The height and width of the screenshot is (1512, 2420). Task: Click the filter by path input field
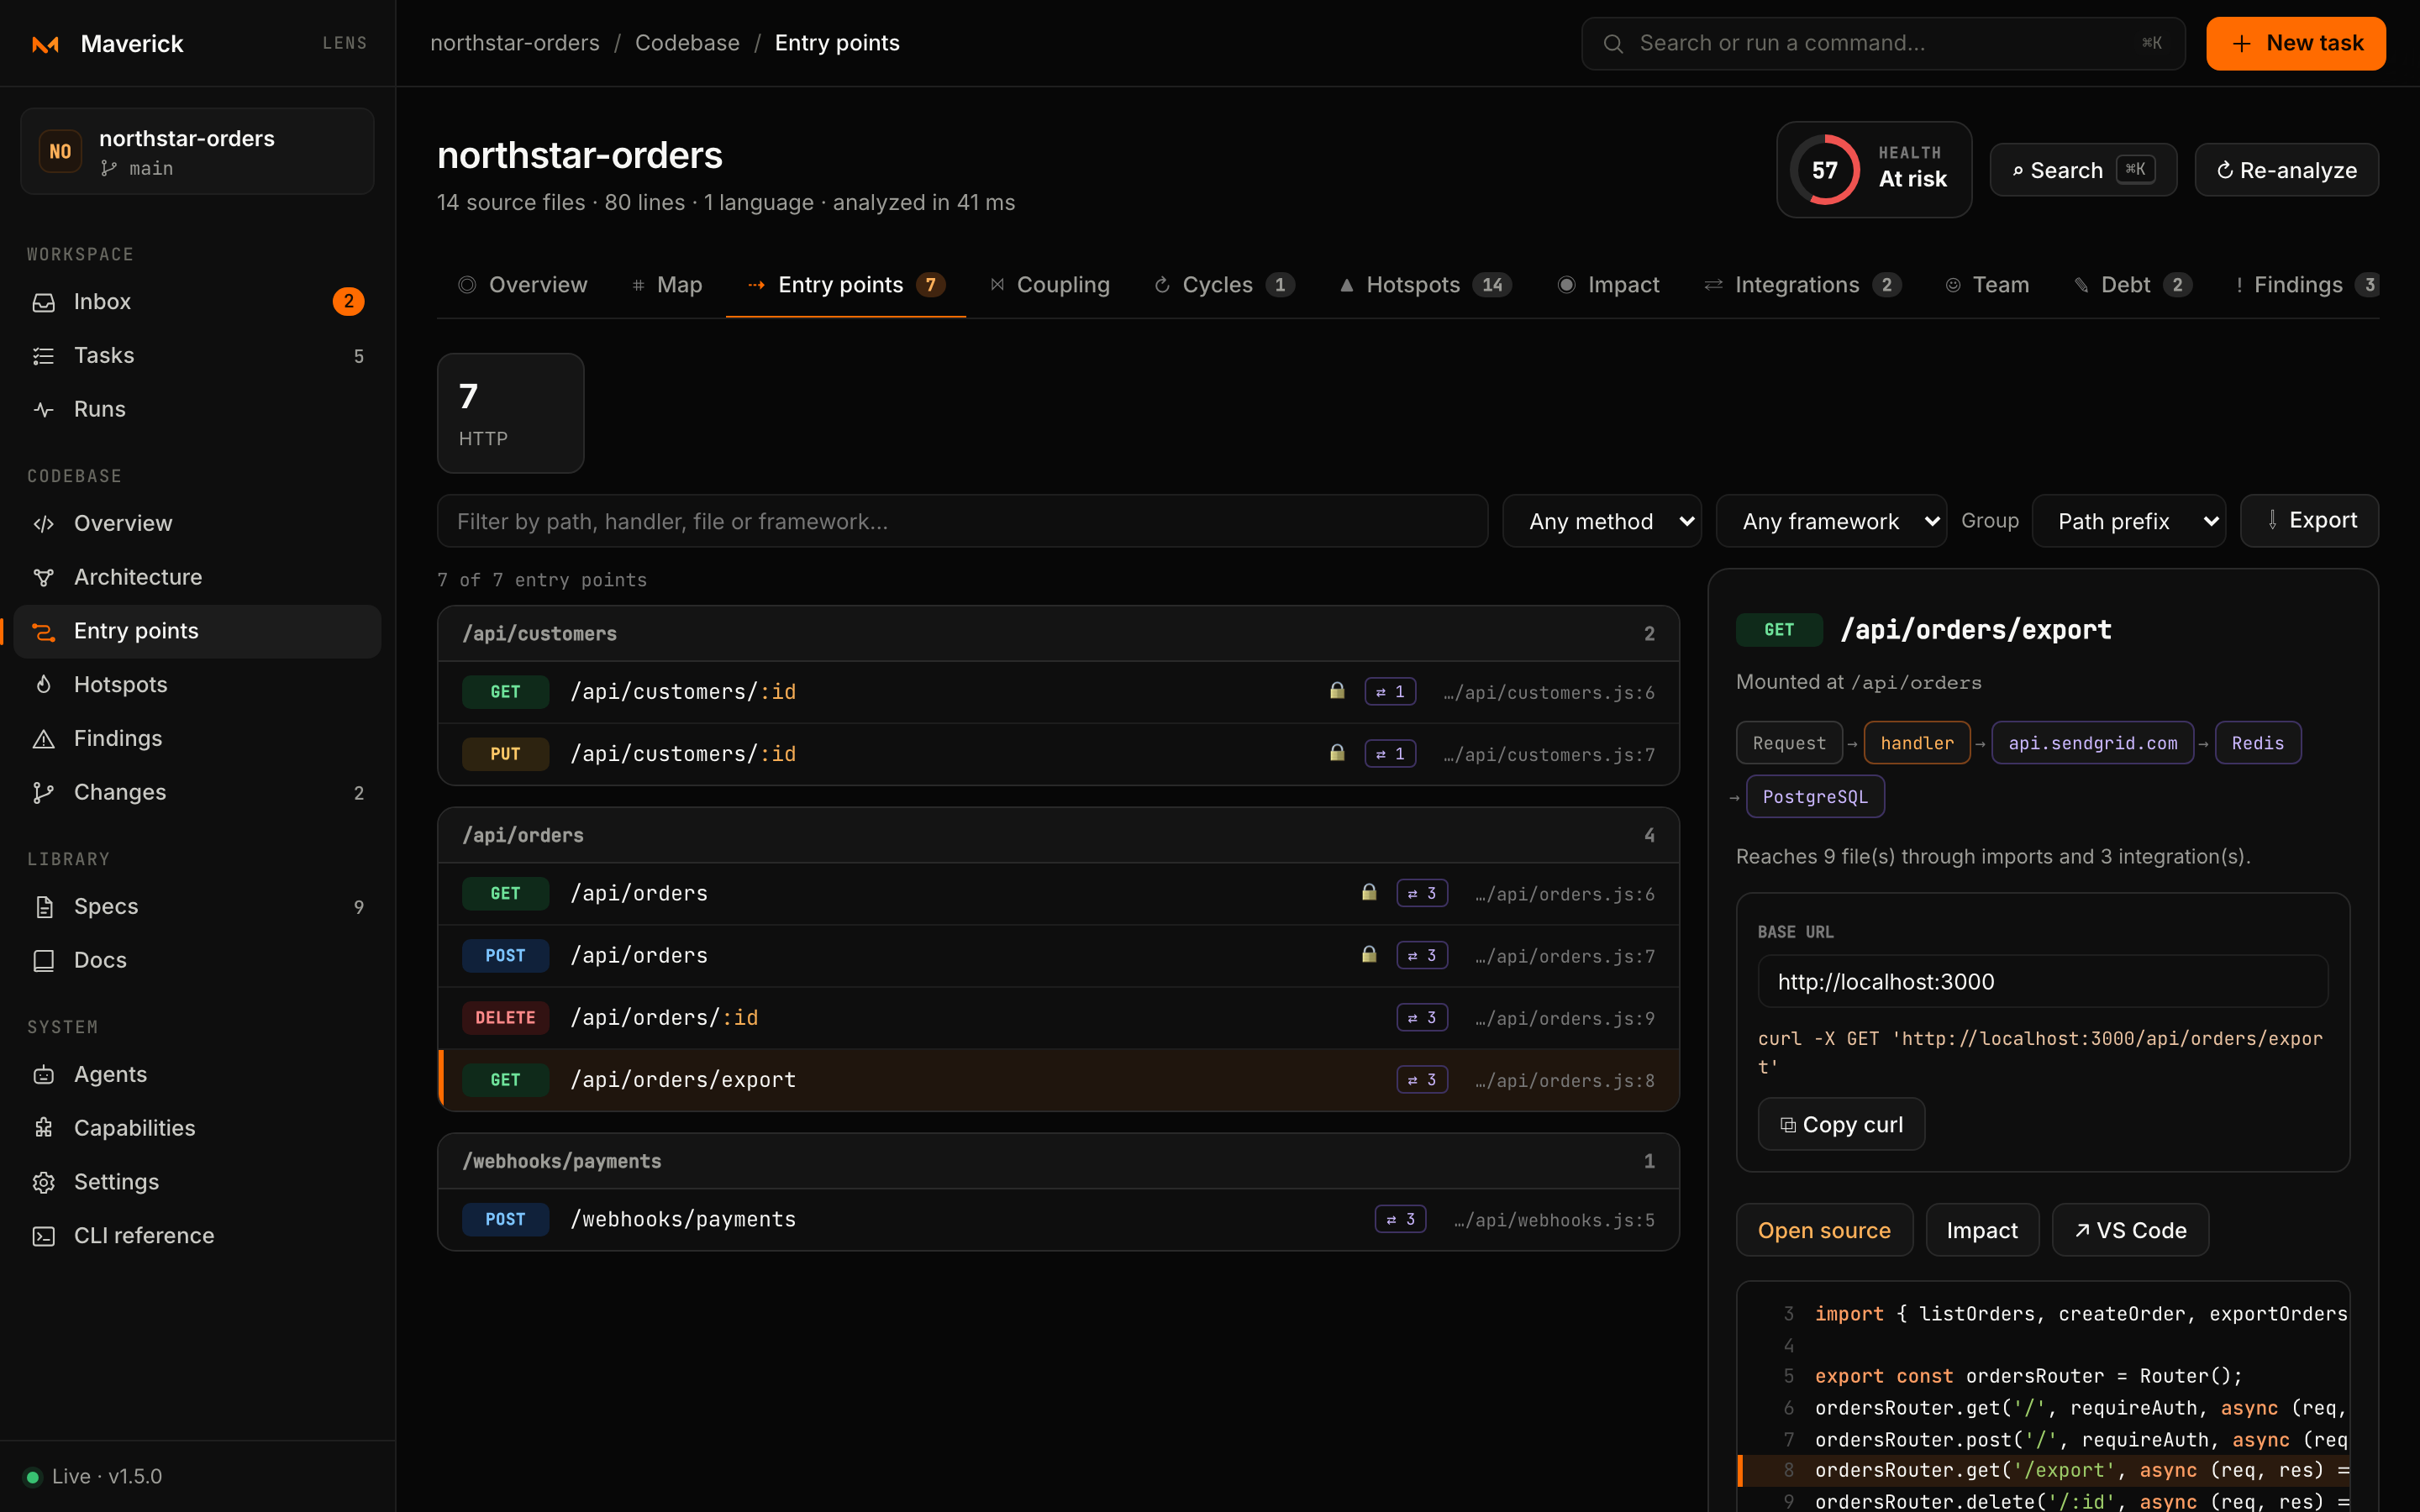tap(962, 521)
